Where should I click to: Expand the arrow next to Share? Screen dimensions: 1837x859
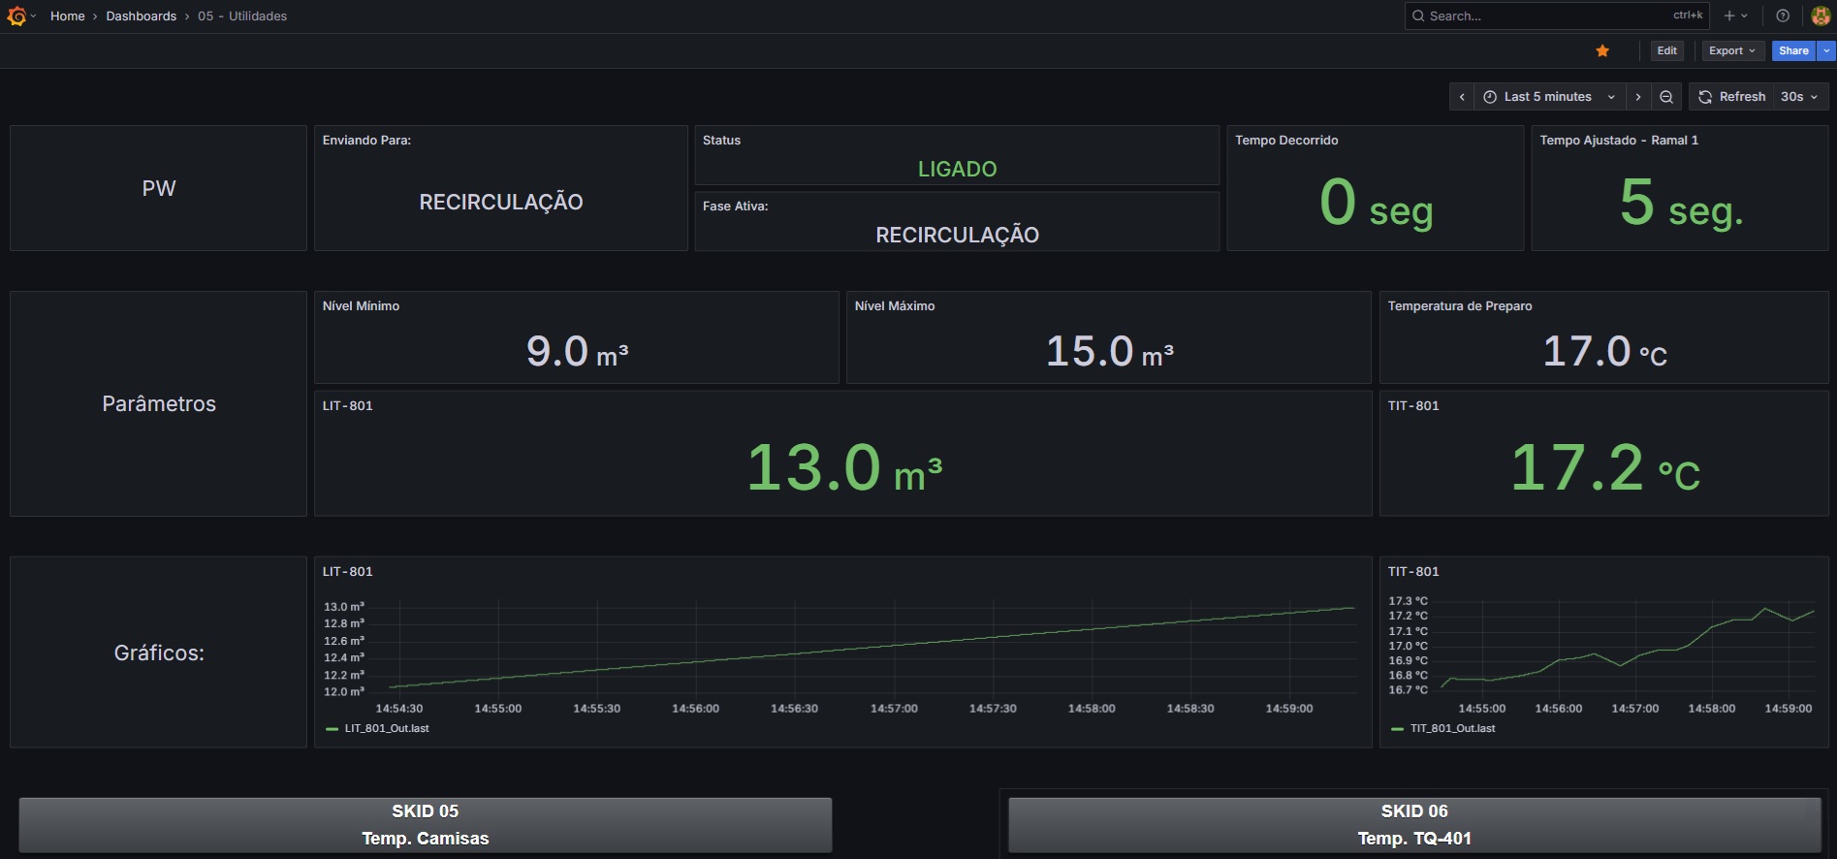(1826, 51)
